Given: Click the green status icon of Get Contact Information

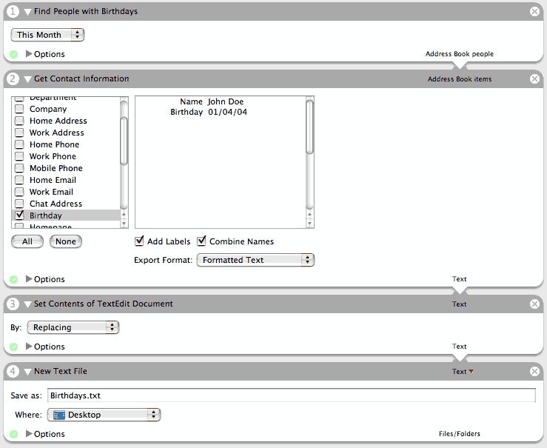Looking at the screenshot, I should (x=13, y=279).
